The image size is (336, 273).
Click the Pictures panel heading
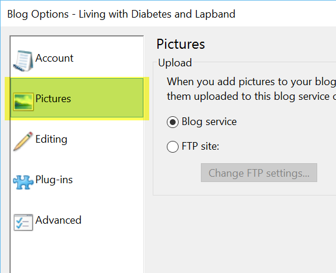(181, 44)
